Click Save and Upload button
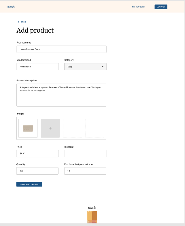Viewport: 185px width, 226px height. [x=29, y=184]
